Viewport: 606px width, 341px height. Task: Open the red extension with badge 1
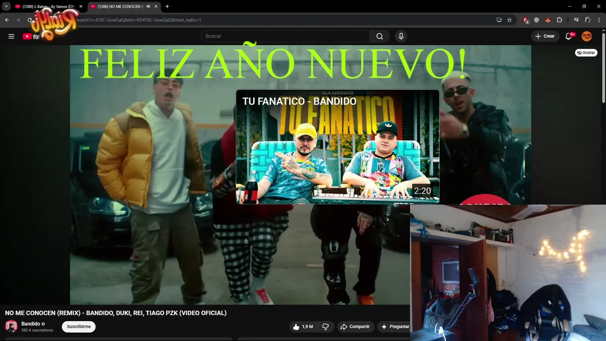click(x=526, y=20)
